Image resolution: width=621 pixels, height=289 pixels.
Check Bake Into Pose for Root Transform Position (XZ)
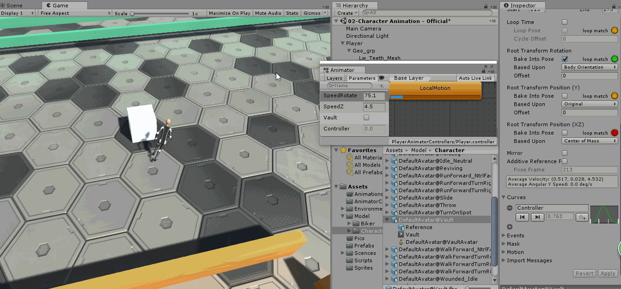point(565,133)
